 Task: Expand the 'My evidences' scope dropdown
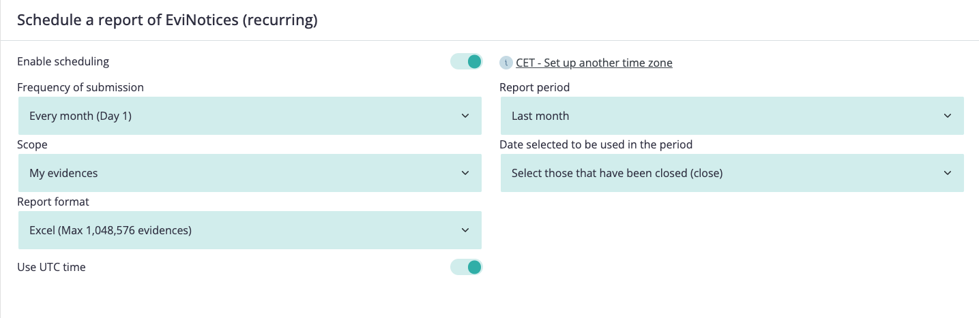[250, 173]
